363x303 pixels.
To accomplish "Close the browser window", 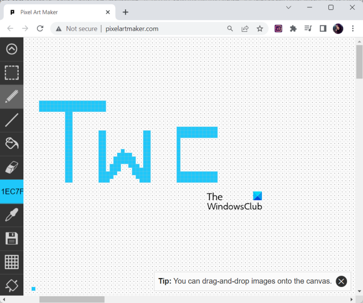I will click(352, 7).
